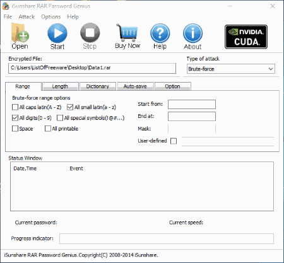The image size is (284, 263).
Task: Click the Encrypted File path field
Action: click(x=92, y=68)
